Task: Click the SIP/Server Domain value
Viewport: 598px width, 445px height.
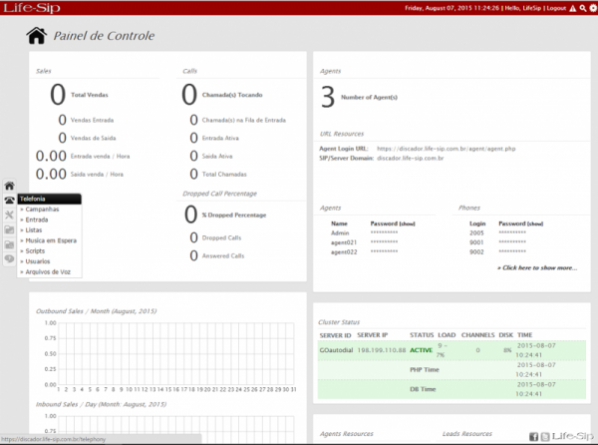Action: pos(411,158)
